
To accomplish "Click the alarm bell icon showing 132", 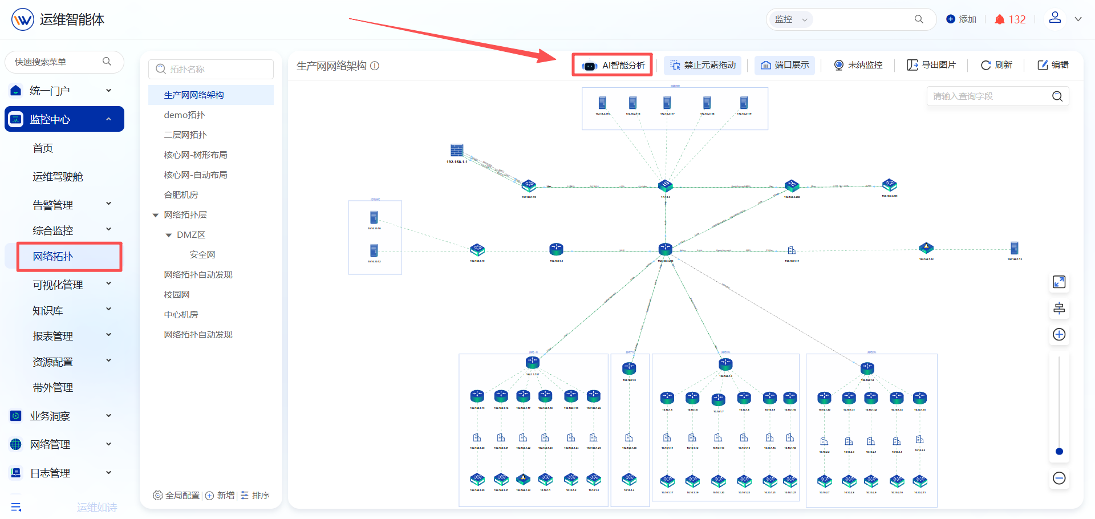I will [x=999, y=19].
